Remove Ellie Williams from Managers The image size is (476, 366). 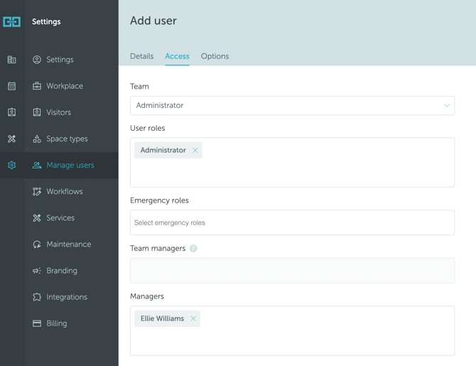tap(193, 319)
